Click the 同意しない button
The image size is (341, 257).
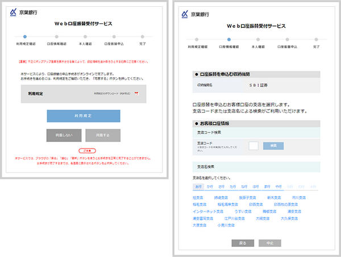point(64,135)
